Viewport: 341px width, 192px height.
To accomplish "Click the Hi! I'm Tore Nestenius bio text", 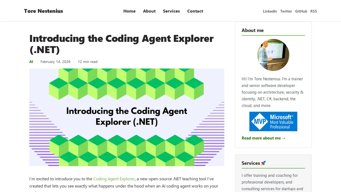I will pyautogui.click(x=273, y=92).
